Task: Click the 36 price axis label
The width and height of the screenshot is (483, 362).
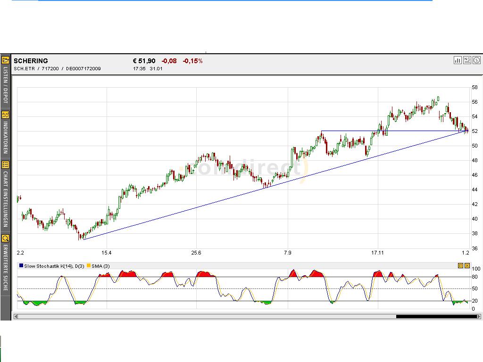Action: click(475, 248)
